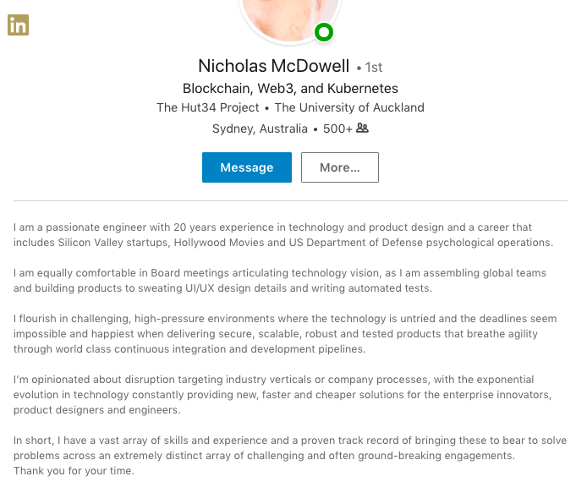Open The University of Auckland link
Viewport: 587px width, 482px height.
[349, 107]
